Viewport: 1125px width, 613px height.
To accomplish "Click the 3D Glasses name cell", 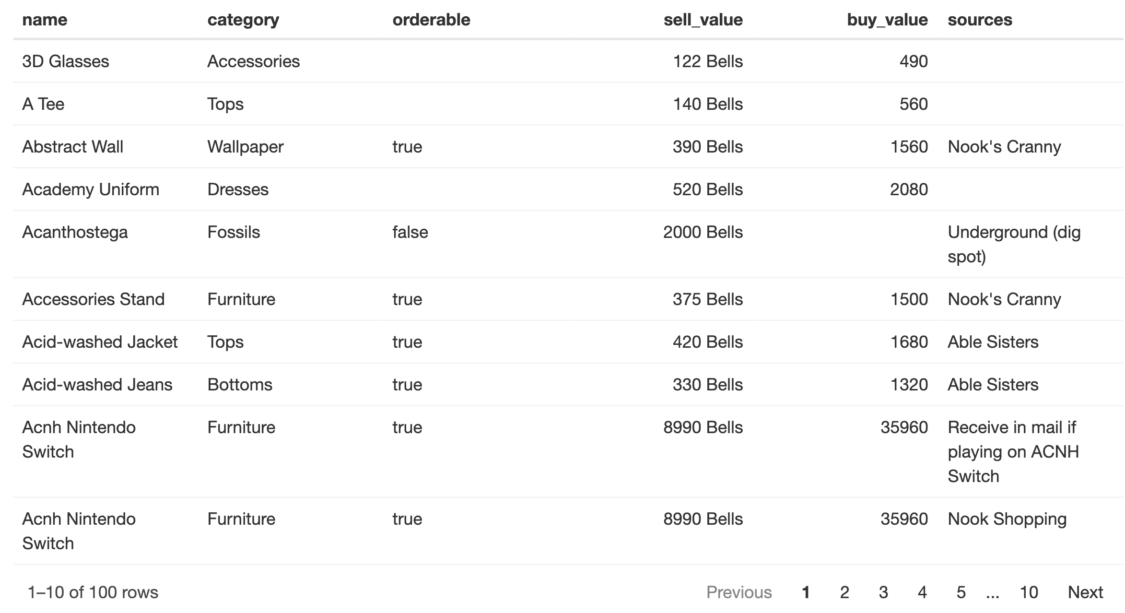I will point(66,61).
